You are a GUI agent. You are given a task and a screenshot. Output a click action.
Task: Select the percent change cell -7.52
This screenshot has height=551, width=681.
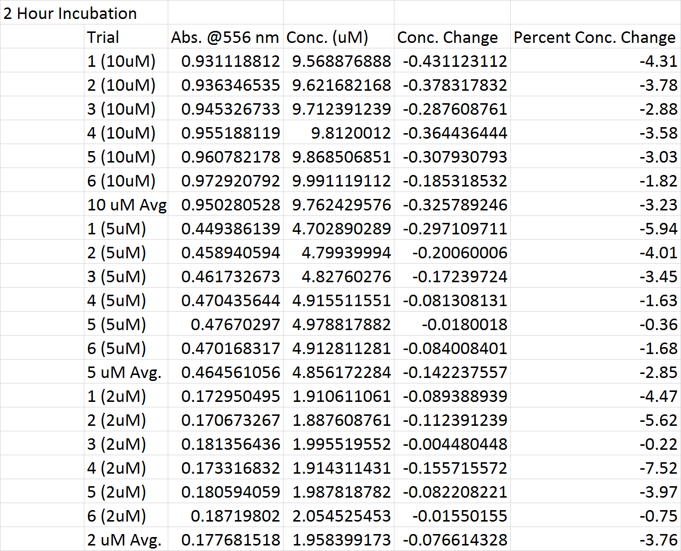coord(658,468)
